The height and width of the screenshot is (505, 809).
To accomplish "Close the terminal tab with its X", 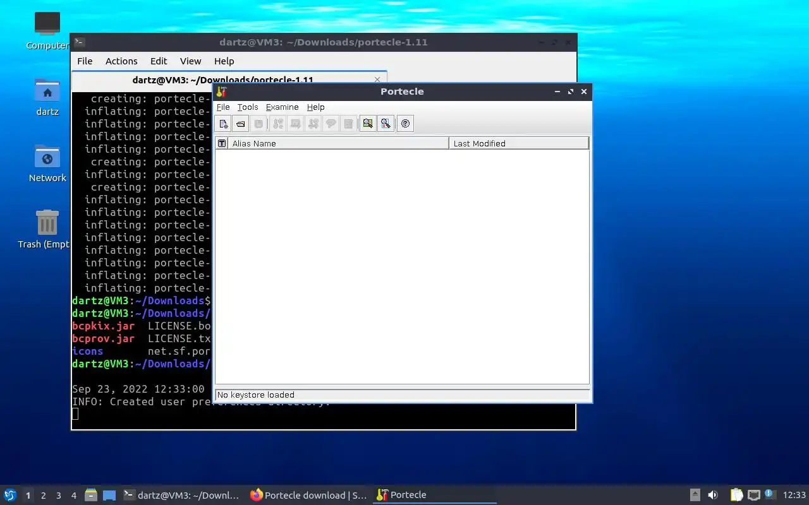I will coord(377,80).
